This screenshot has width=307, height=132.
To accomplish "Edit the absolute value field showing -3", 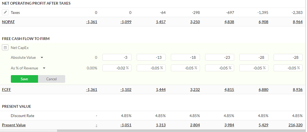I will [117, 57].
